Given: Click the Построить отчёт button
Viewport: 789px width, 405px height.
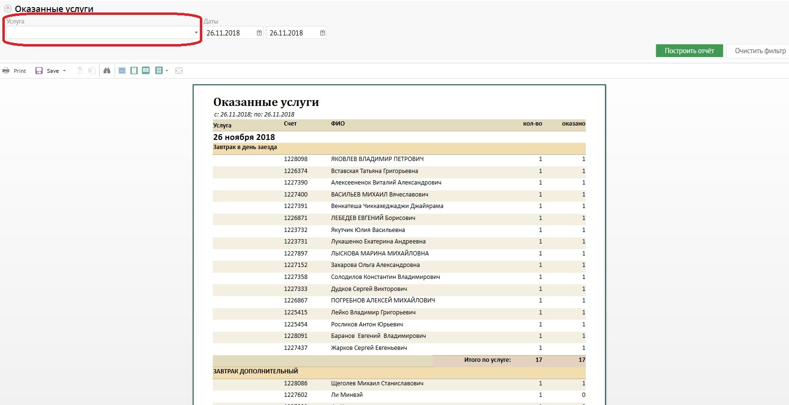Looking at the screenshot, I should coord(689,51).
